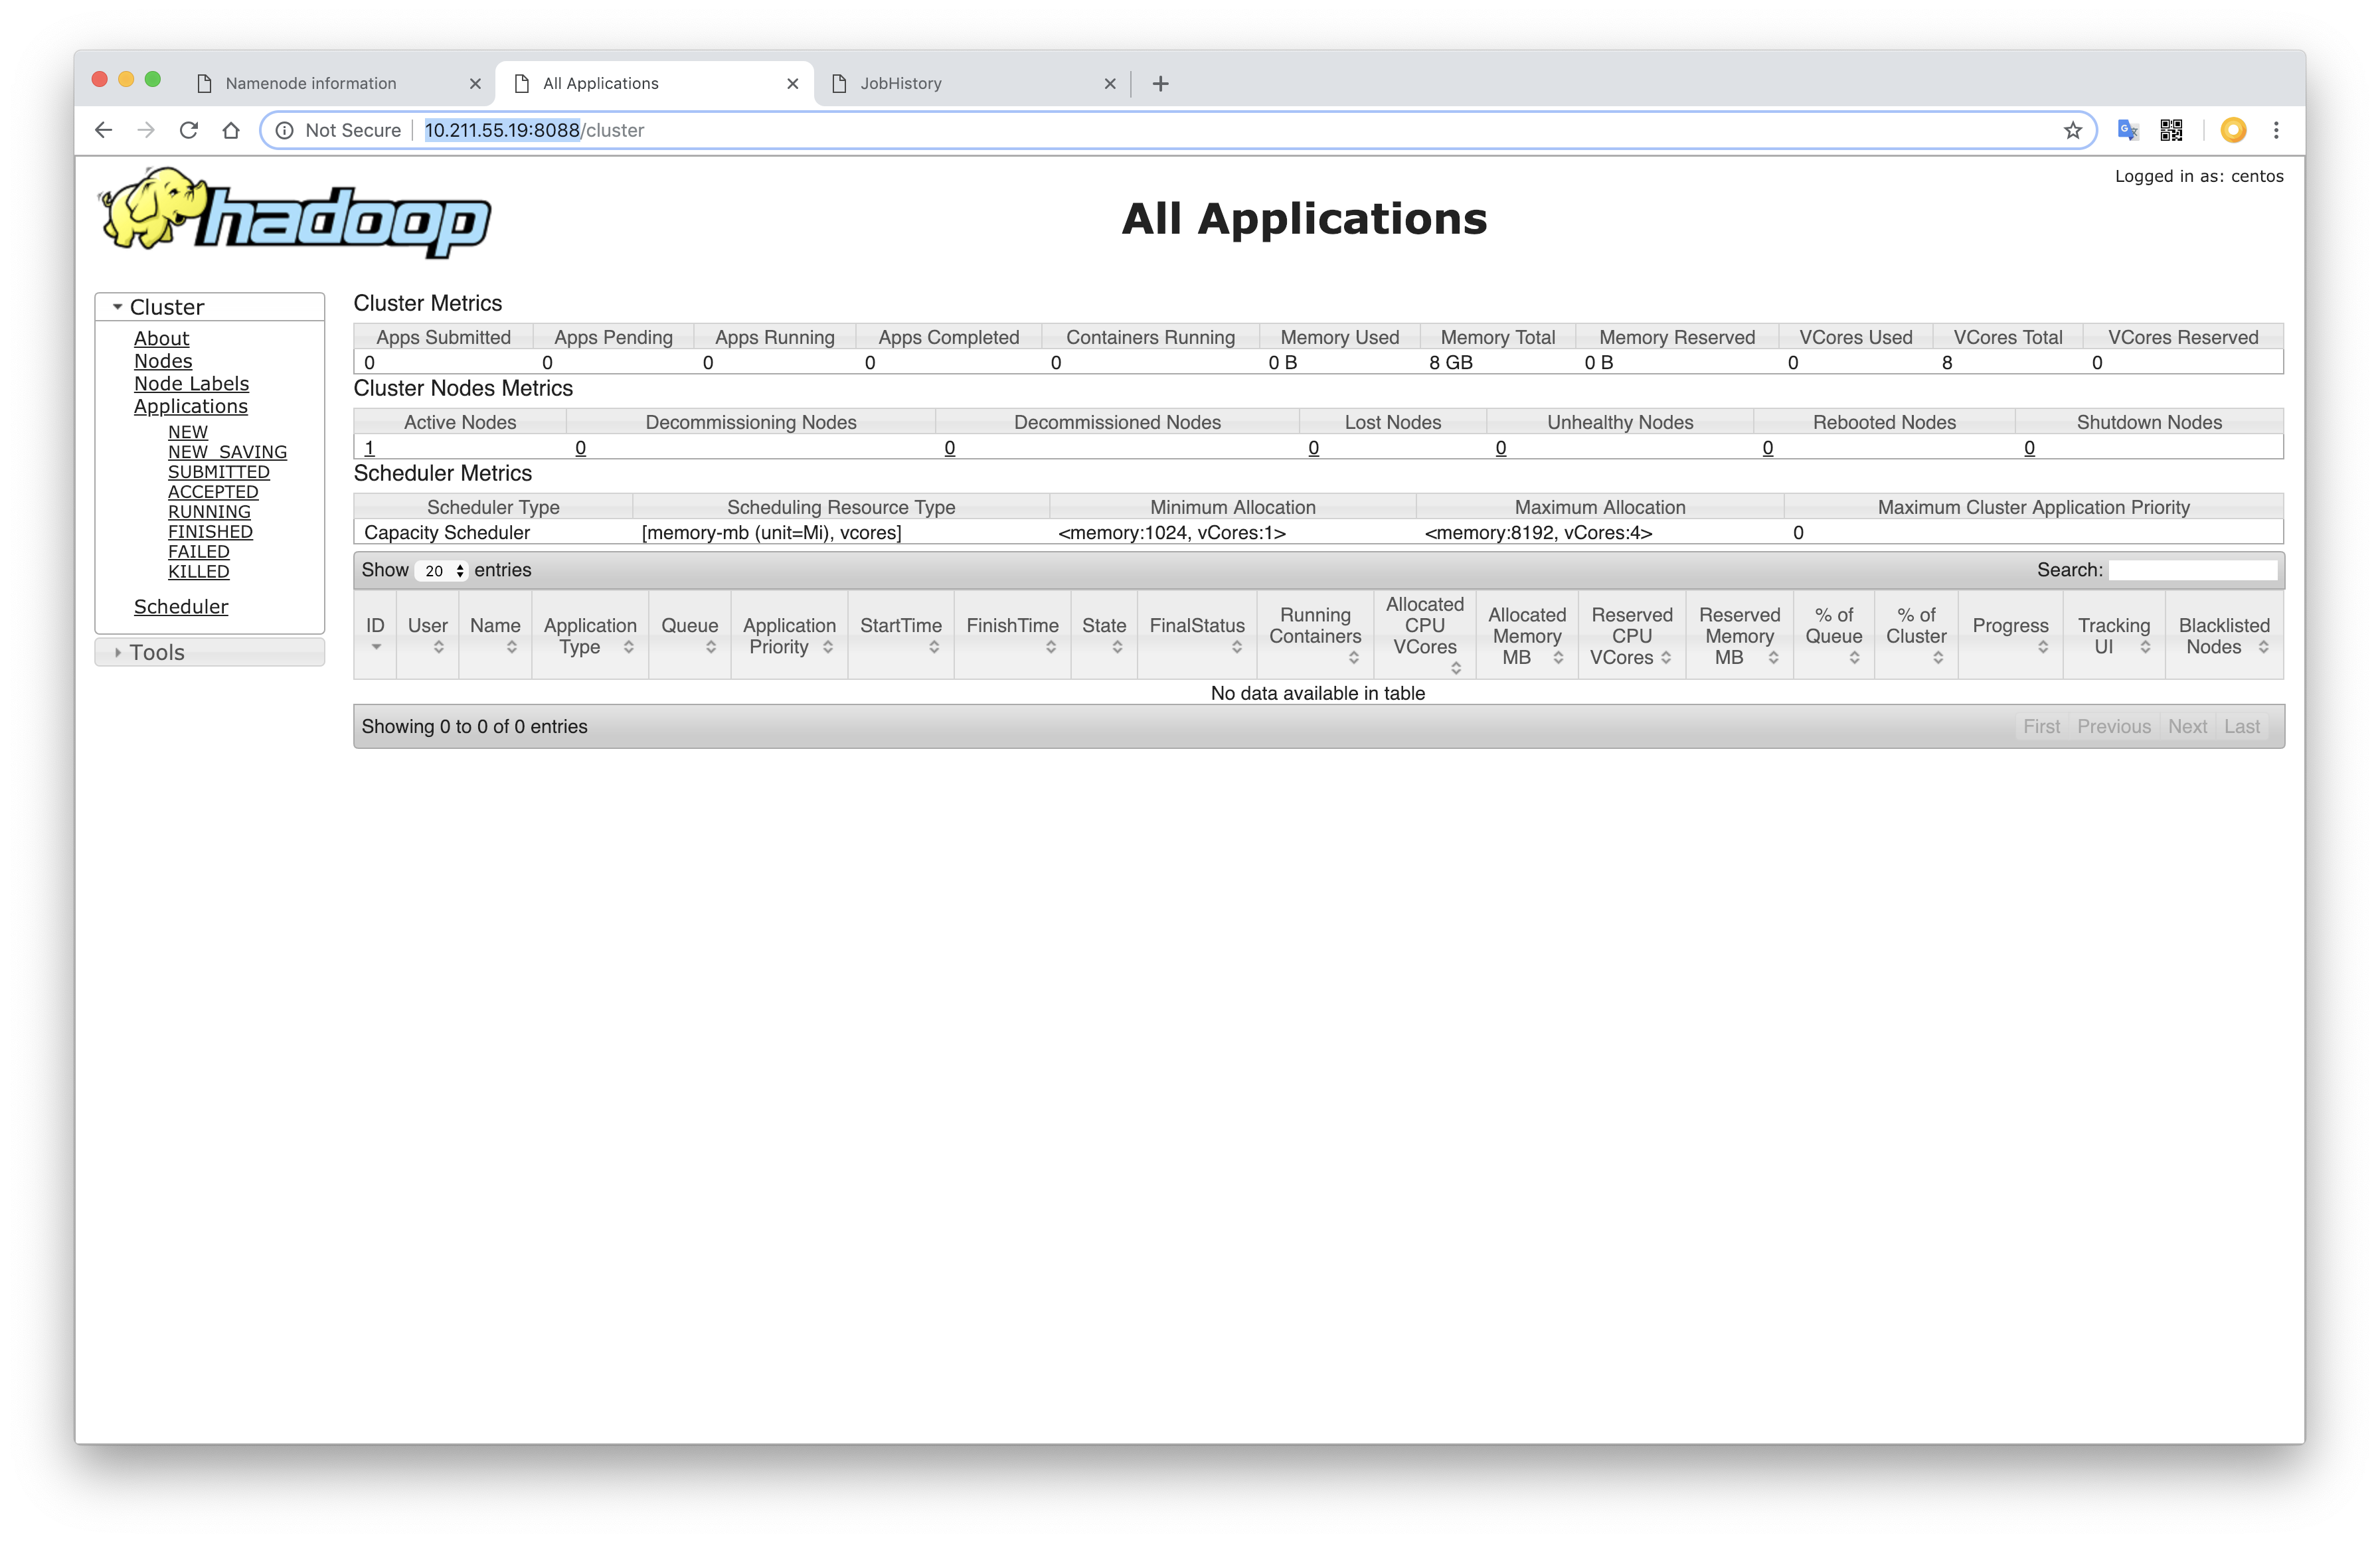2380x1543 pixels.
Task: Go to Next page of entries
Action: pos(2187,727)
